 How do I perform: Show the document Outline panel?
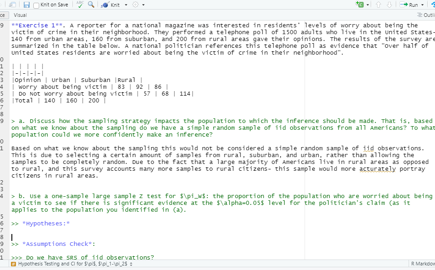point(422,15)
